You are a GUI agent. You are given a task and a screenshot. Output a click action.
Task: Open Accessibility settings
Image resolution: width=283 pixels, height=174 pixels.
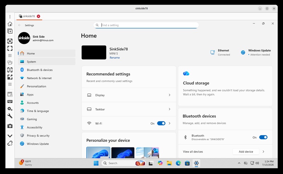(x=47, y=127)
